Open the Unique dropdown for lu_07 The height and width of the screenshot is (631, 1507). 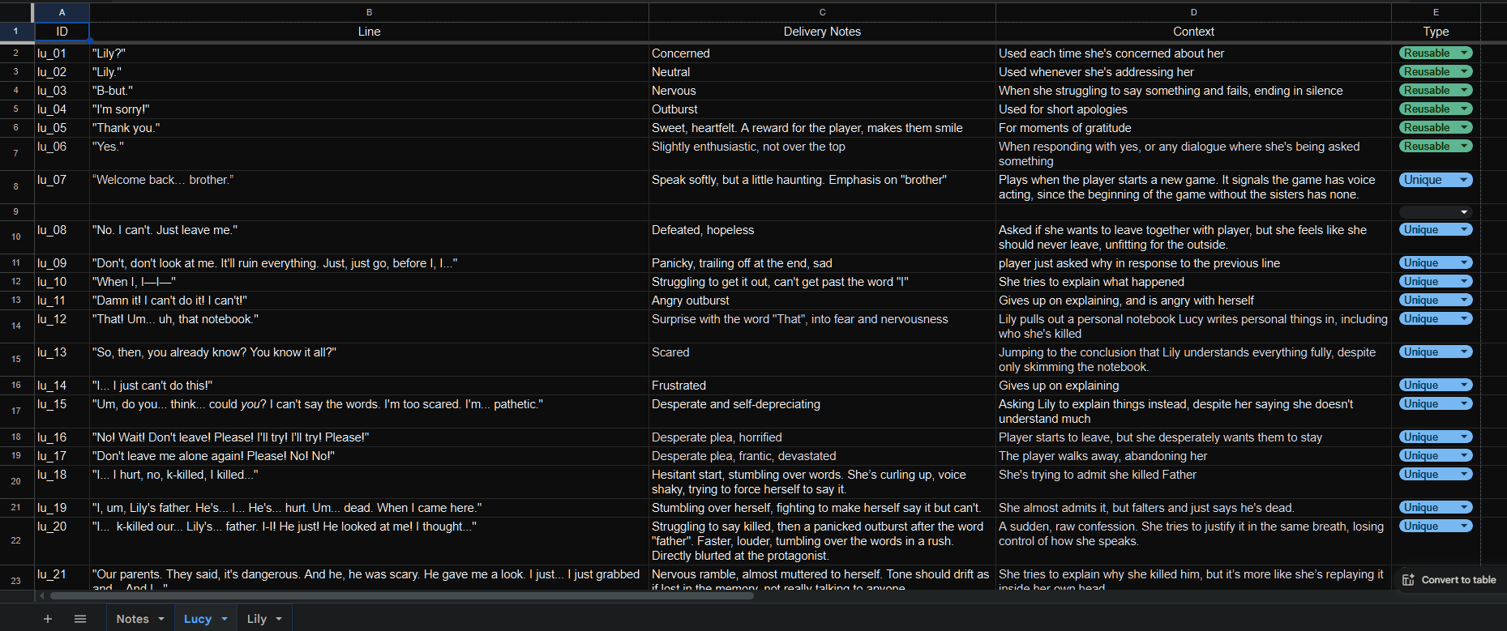click(1464, 180)
